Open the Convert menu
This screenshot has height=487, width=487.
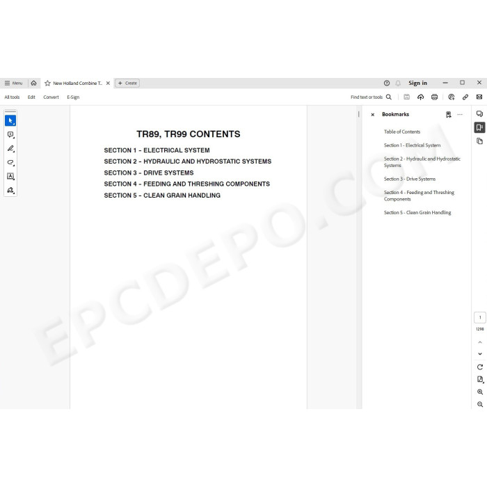tap(51, 97)
